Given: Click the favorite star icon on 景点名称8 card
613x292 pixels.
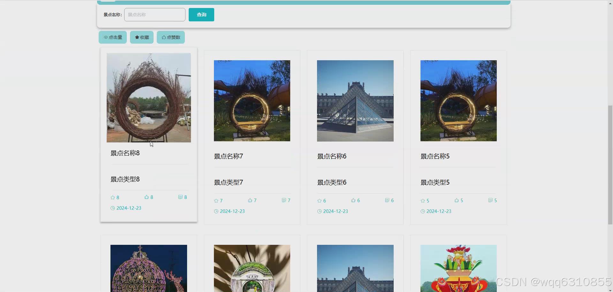Looking at the screenshot, I should (x=113, y=198).
